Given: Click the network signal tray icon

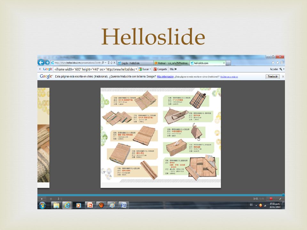Looking at the screenshot, I should pos(265,205).
